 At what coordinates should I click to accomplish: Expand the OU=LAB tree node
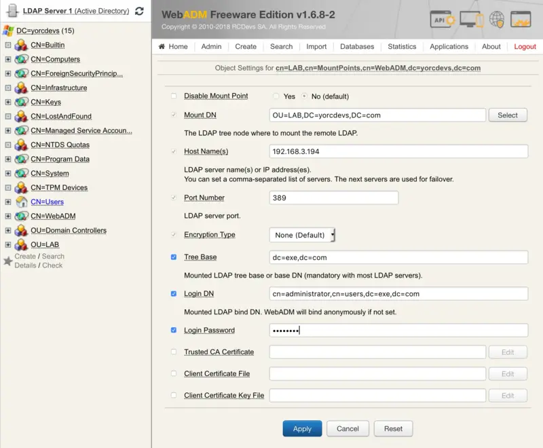tap(8, 244)
